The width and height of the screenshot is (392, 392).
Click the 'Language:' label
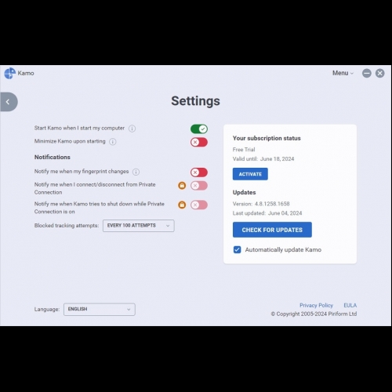click(x=47, y=310)
